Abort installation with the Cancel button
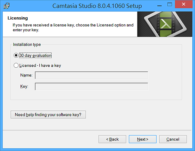Viewport: 195px width, 151px height. 173,139
